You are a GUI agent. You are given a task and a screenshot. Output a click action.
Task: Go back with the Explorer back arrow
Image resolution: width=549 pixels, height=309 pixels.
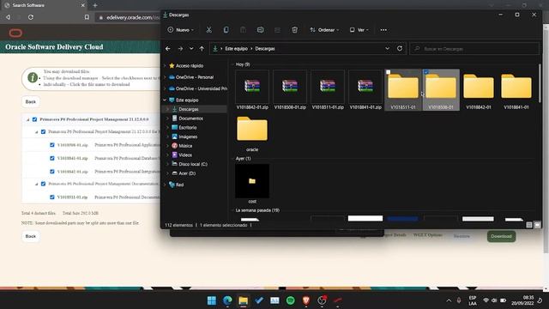168,49
